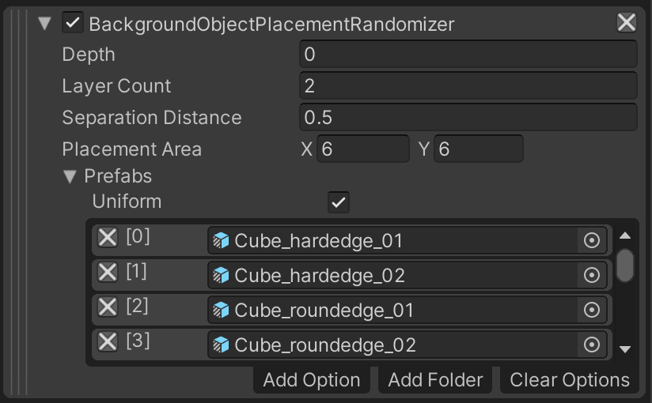
Task: Remove the BackgroundObjectPlacementRandomizer with the X icon
Action: pyautogui.click(x=626, y=23)
